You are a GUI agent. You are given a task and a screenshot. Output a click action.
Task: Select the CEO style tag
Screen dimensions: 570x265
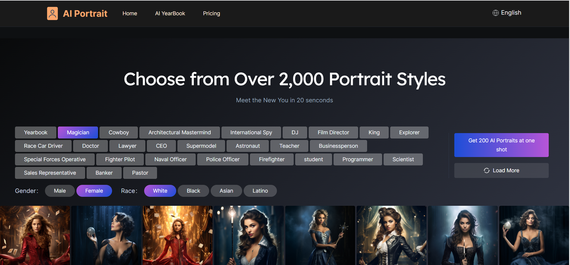coord(161,146)
